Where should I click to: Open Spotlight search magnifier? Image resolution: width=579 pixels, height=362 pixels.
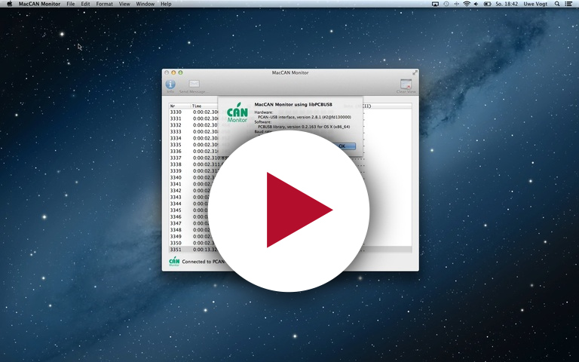click(x=557, y=4)
